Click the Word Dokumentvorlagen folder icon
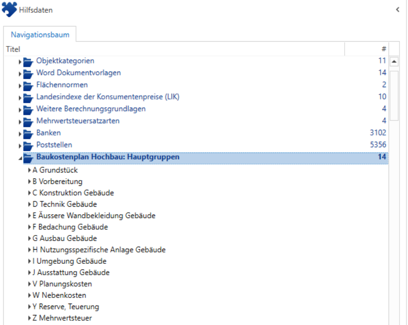 28,74
